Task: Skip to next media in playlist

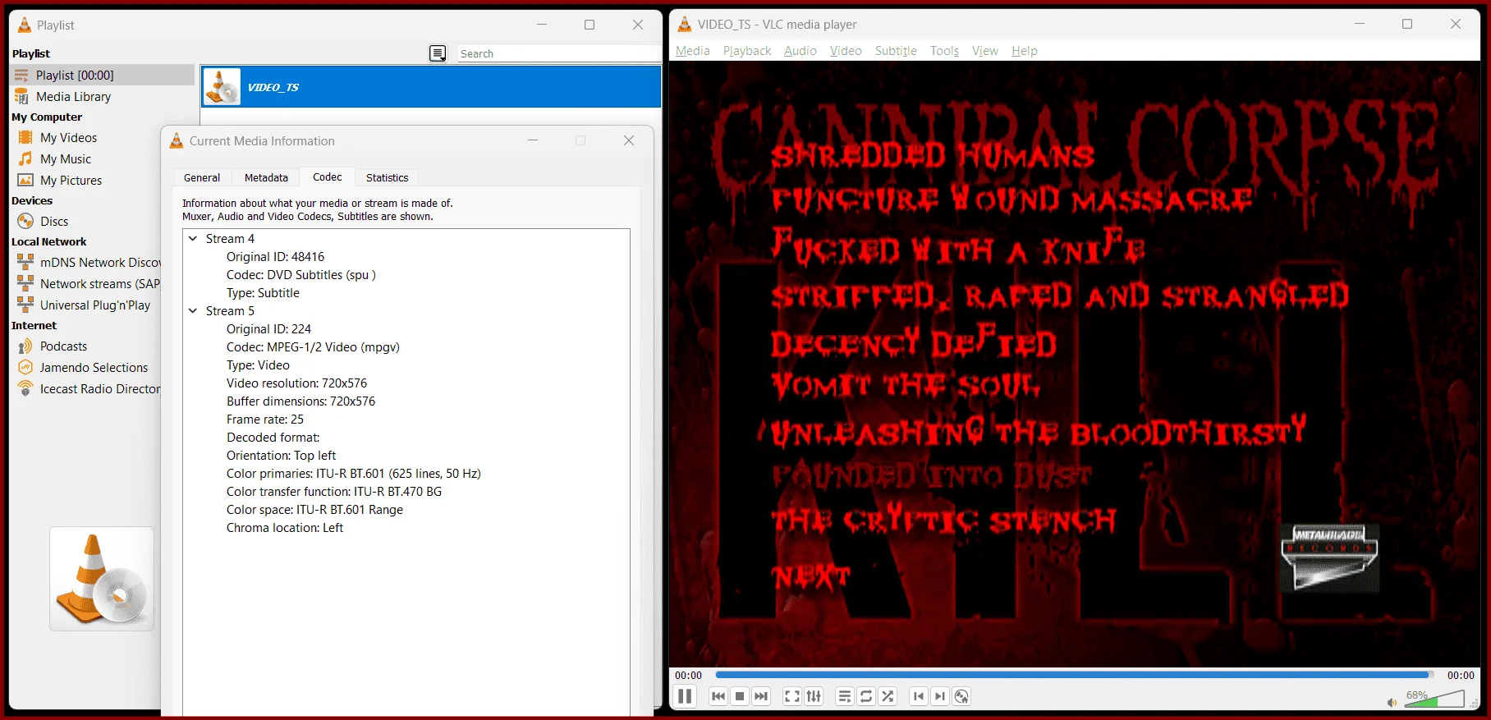Action: tap(761, 696)
